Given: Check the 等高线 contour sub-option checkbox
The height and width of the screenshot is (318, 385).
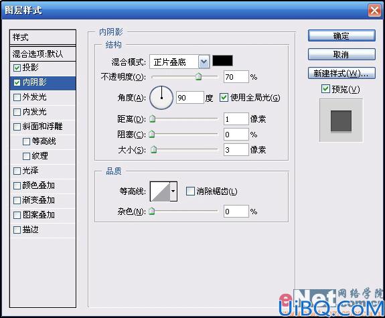Looking at the screenshot, I should click(26, 141).
